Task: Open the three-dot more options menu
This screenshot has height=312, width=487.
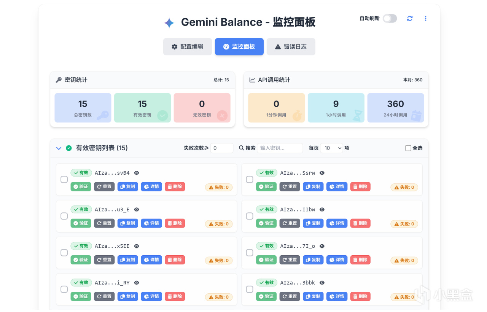Action: click(x=425, y=18)
